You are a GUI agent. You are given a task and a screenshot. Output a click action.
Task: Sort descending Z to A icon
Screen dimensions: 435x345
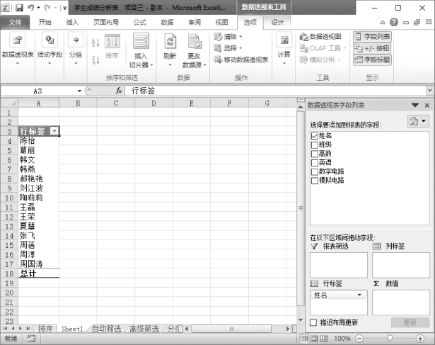[95, 60]
